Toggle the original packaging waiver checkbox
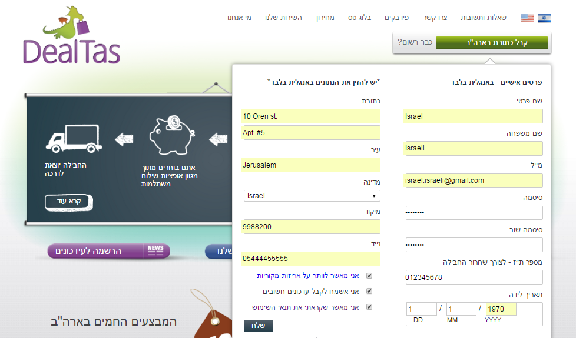The width and height of the screenshot is (576, 338). [369, 275]
